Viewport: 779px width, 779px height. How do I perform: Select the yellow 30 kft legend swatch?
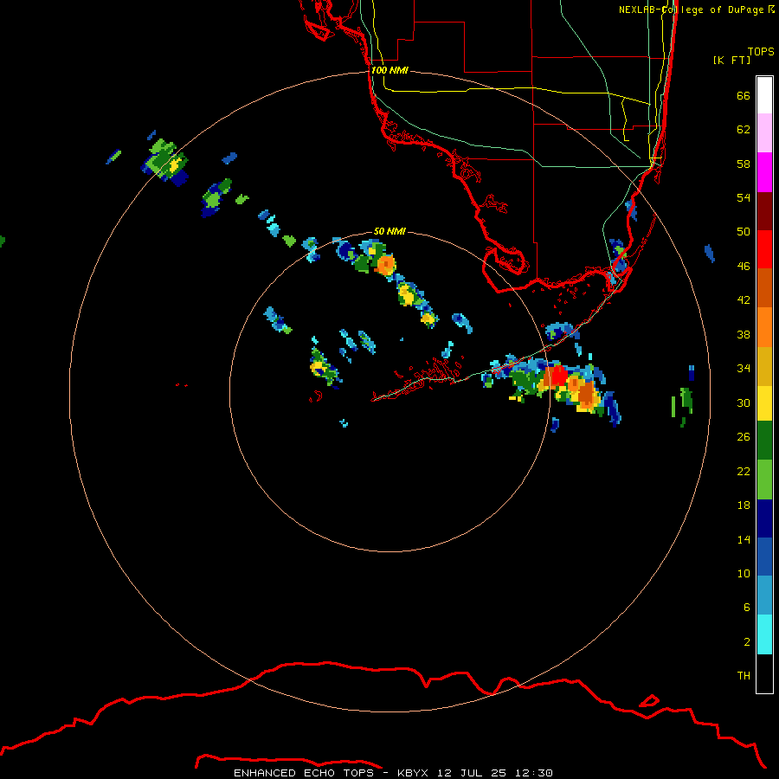click(x=764, y=403)
